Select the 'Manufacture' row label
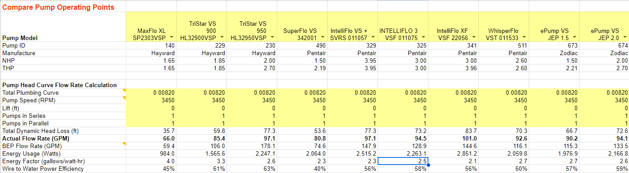629x173 pixels. click(x=18, y=53)
